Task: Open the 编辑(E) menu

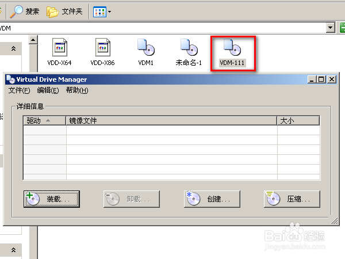Action: (x=48, y=90)
